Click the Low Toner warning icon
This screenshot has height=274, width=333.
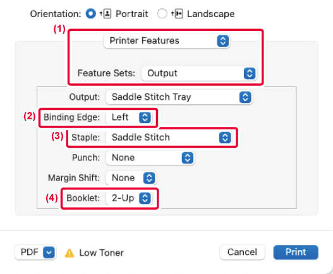70,253
